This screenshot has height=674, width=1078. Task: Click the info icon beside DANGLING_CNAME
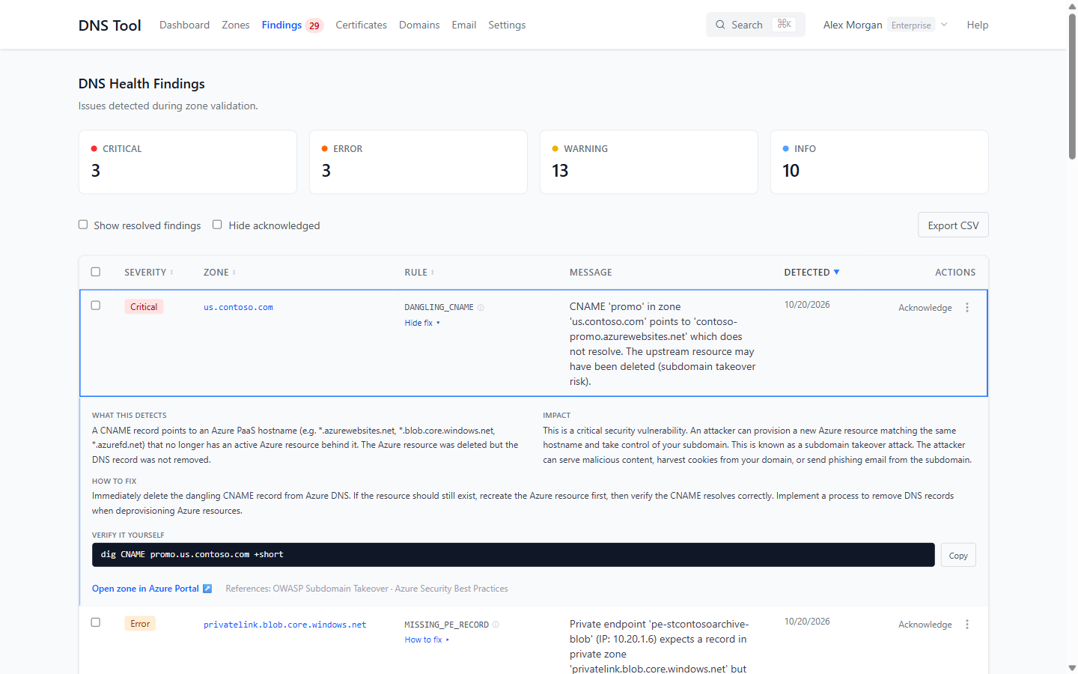[x=481, y=308]
